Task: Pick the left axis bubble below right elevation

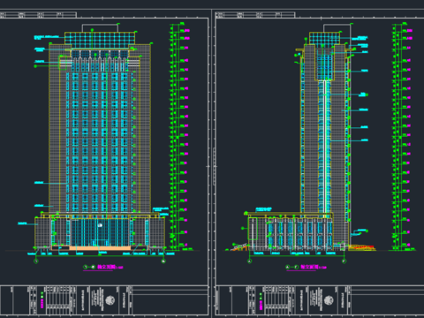Action: click(250, 261)
